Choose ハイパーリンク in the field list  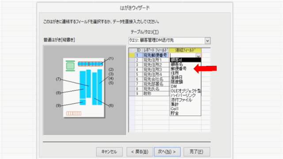(183, 95)
